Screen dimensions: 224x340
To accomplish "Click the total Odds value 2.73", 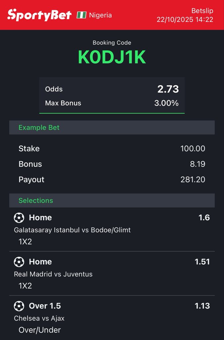I will pos(168,89).
